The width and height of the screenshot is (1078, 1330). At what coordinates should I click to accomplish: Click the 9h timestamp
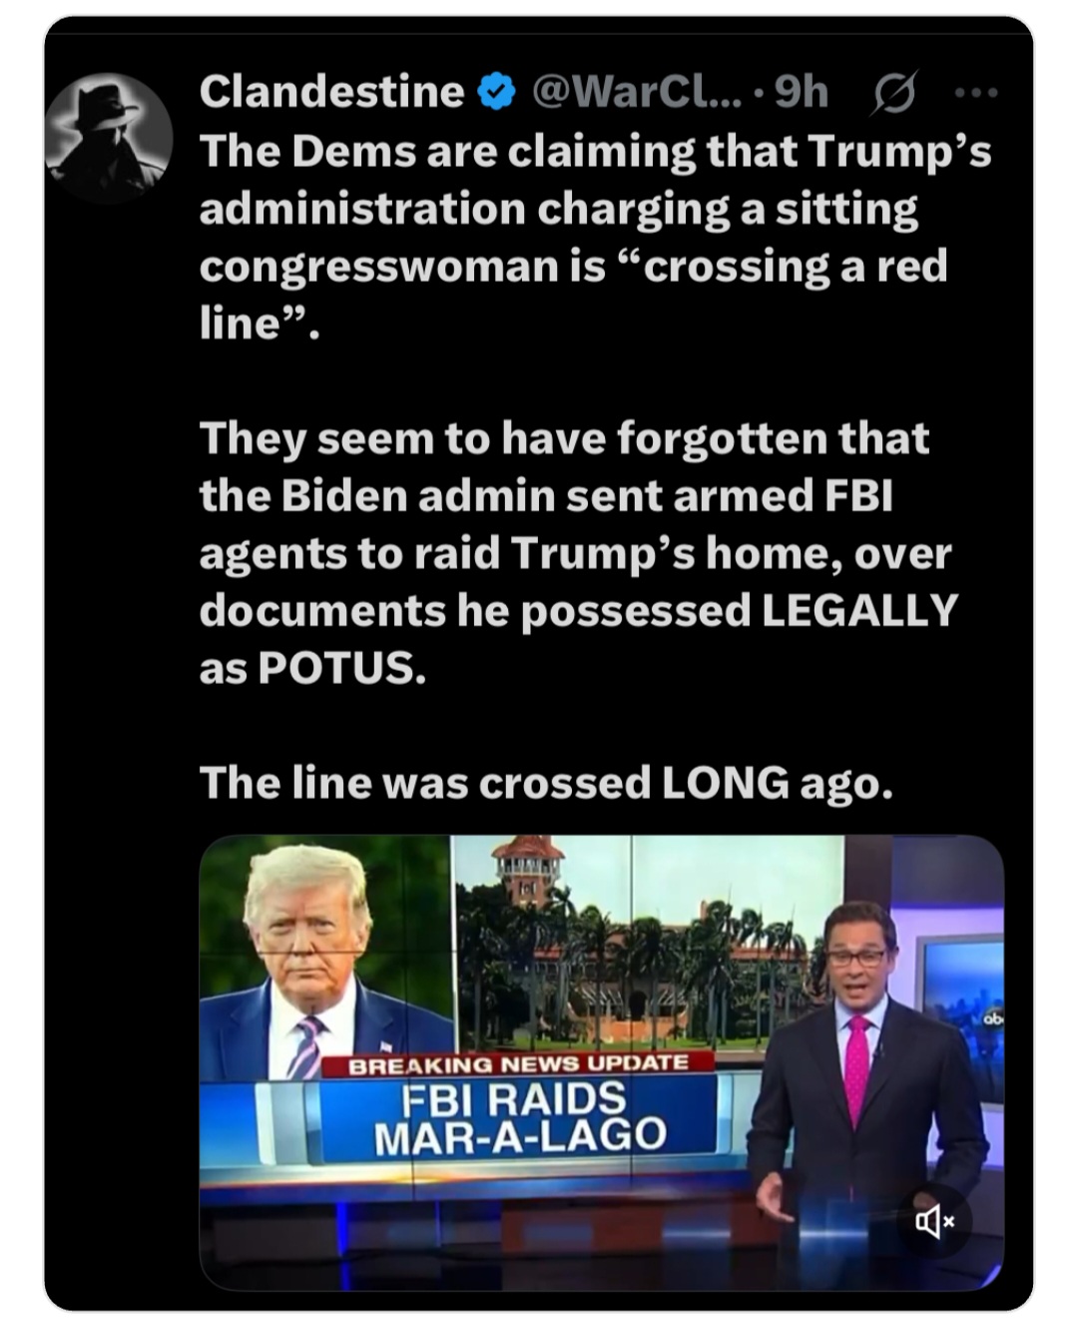pos(802,91)
